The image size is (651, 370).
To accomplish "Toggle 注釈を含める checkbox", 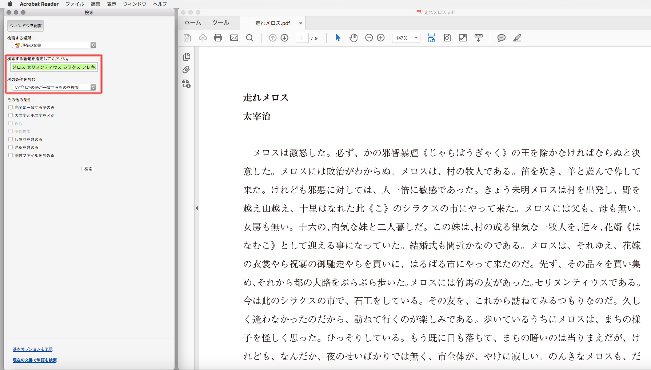I will [11, 147].
